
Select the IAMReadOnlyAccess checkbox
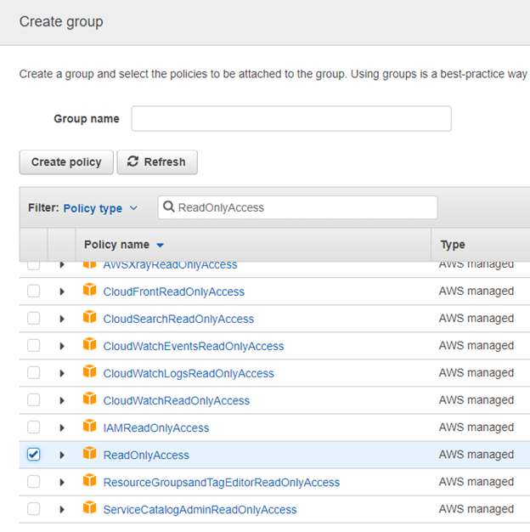coord(34,427)
